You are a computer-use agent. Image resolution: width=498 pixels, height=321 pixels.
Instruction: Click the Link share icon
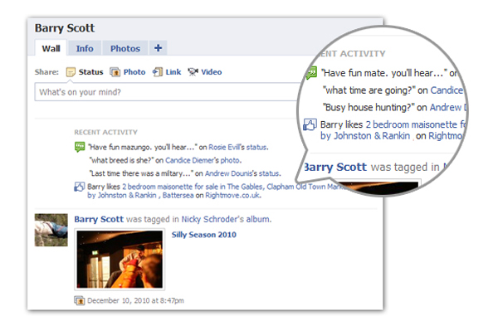point(158,72)
